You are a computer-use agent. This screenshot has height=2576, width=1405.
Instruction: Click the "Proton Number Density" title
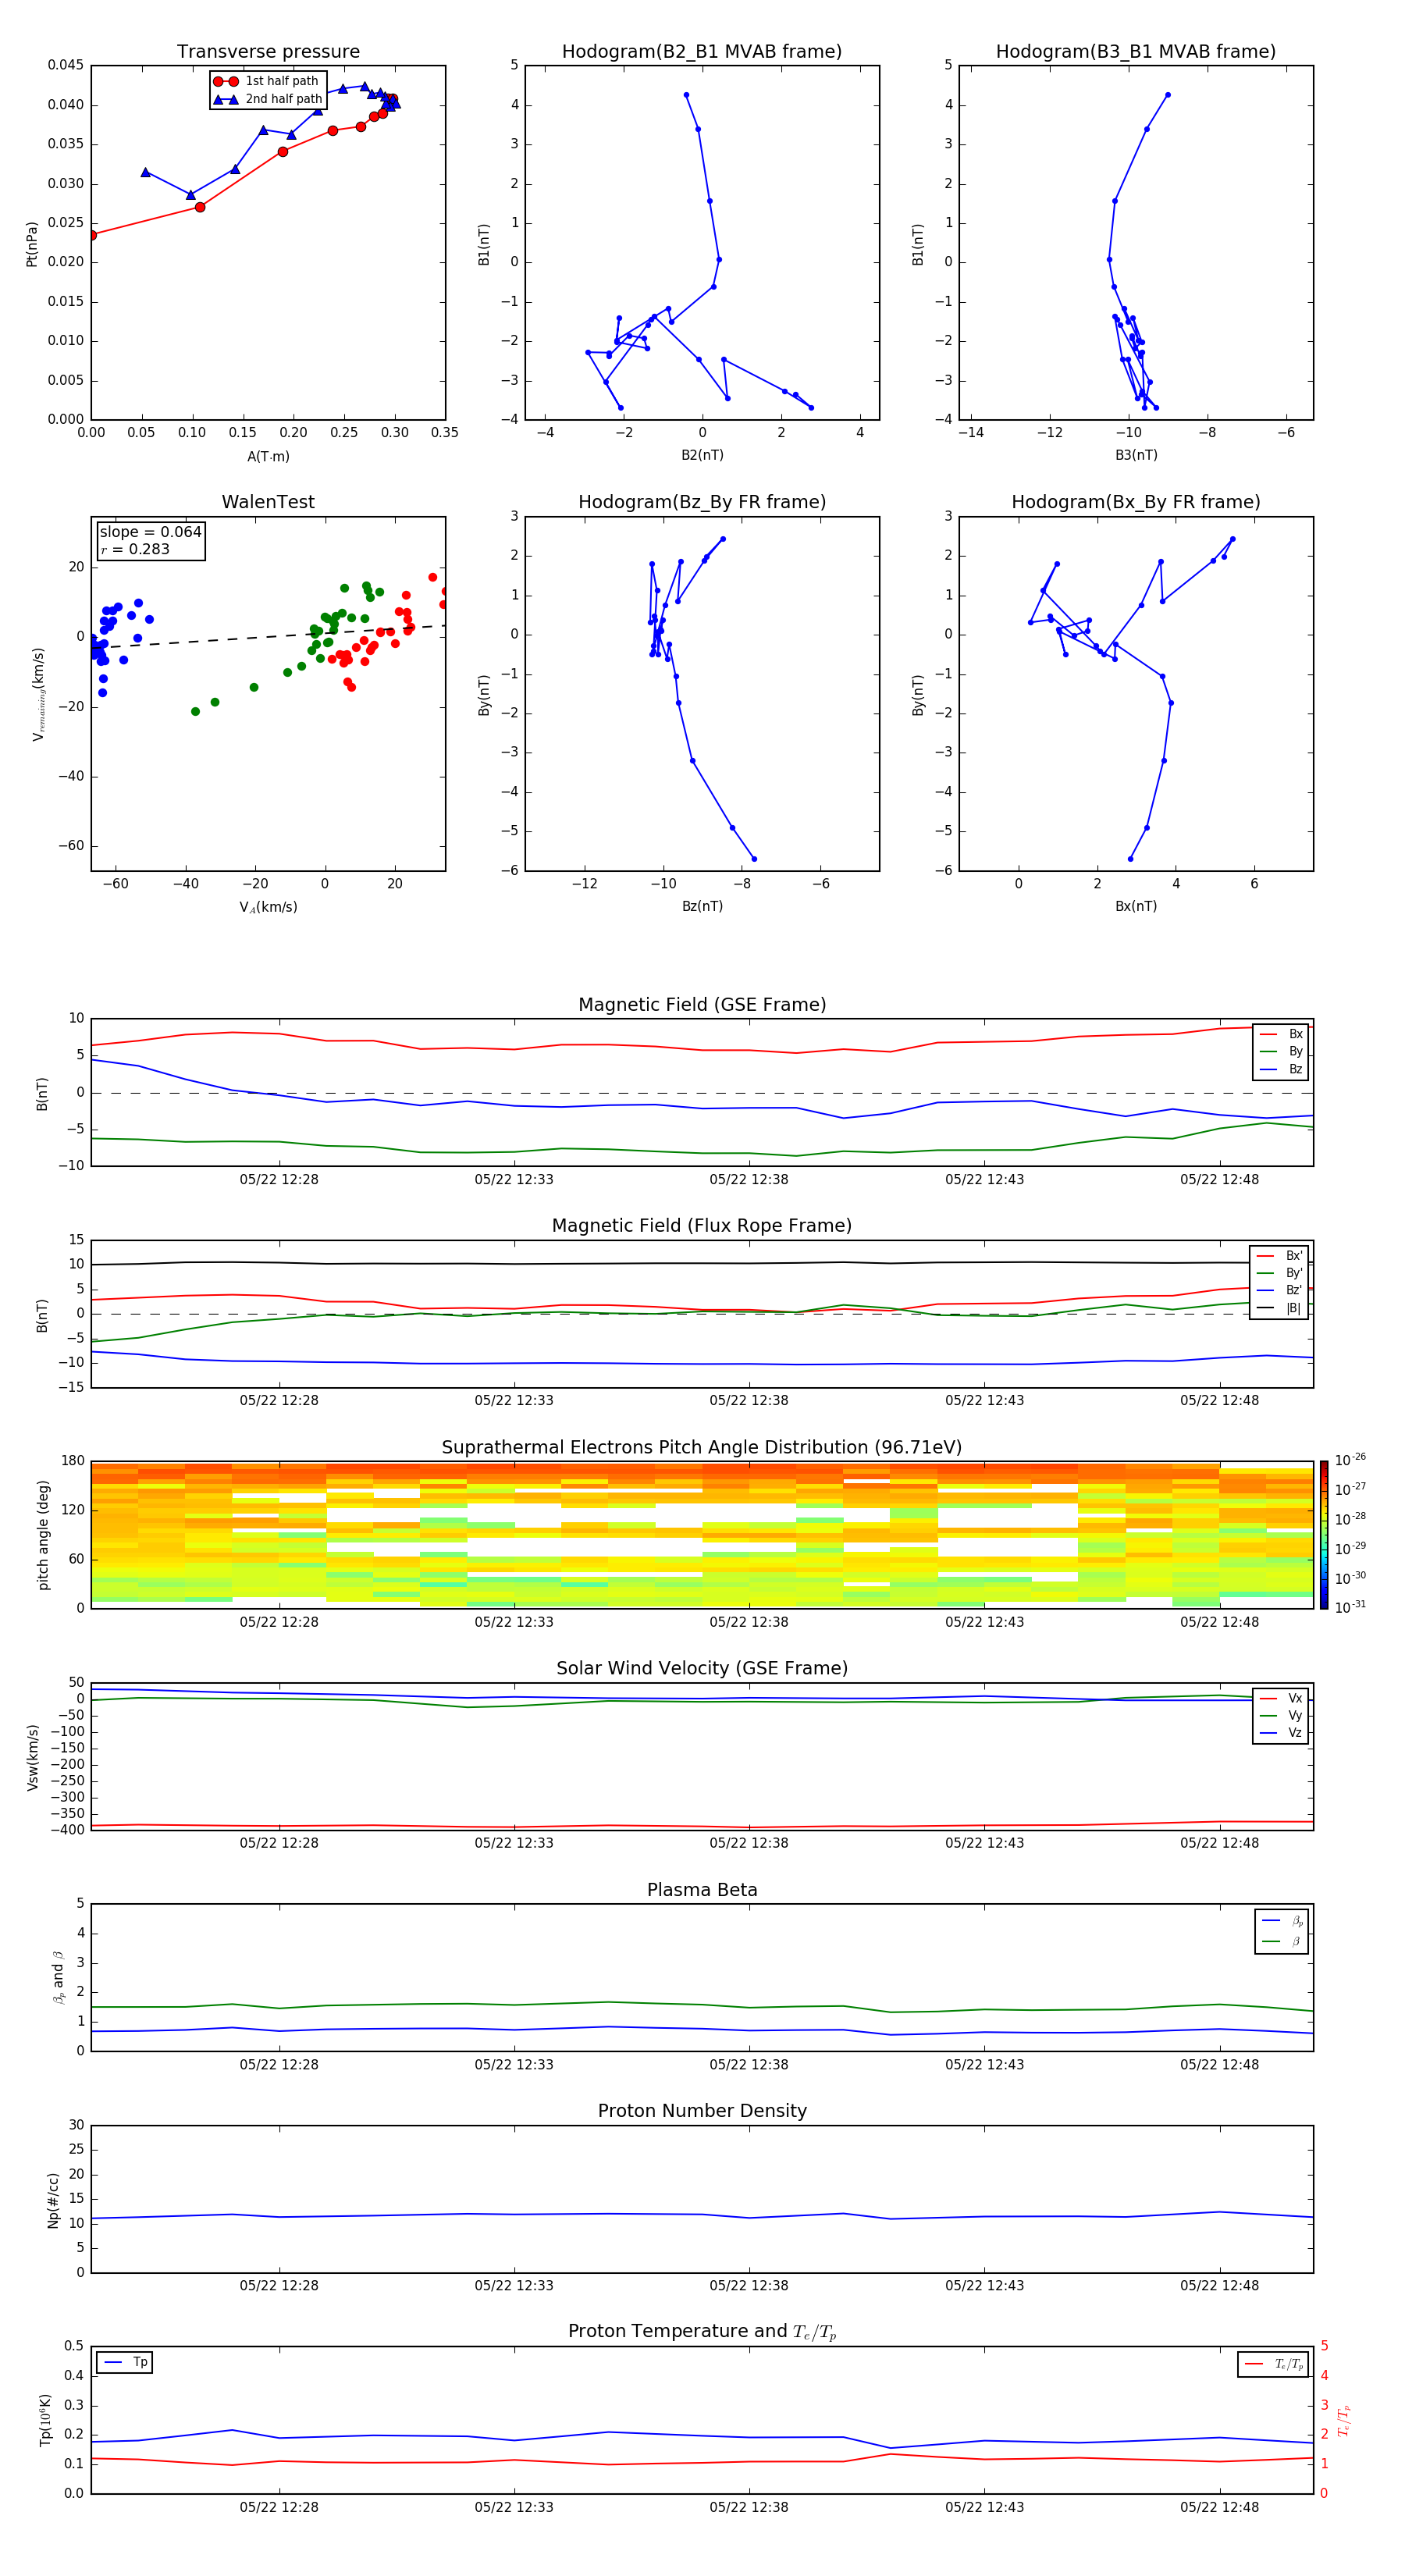(x=702, y=2112)
